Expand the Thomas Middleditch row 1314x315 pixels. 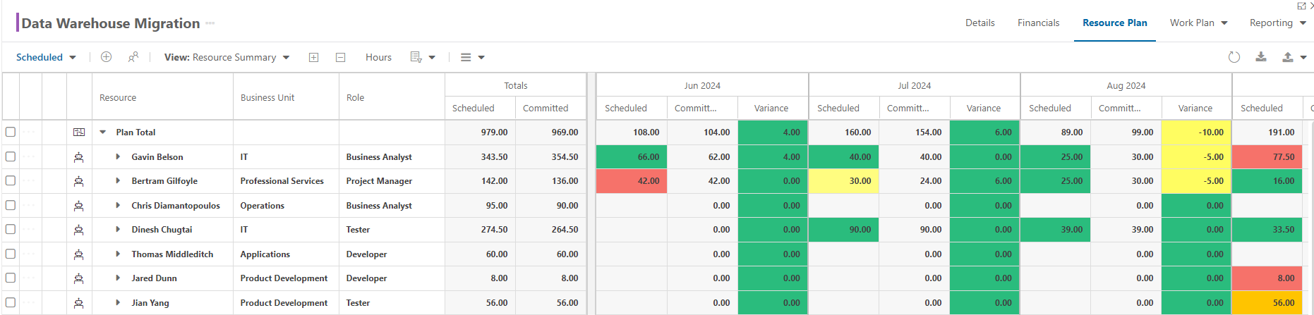pos(118,254)
